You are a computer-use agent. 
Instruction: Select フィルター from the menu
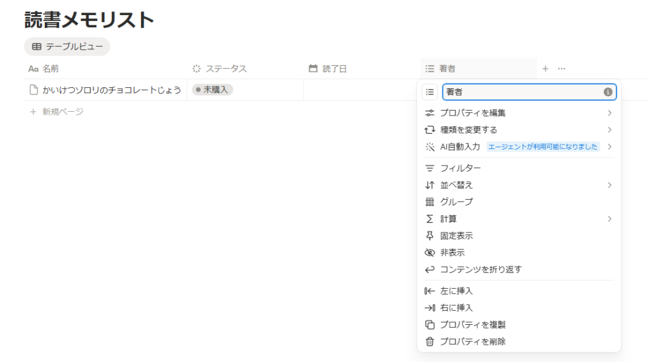pos(460,168)
